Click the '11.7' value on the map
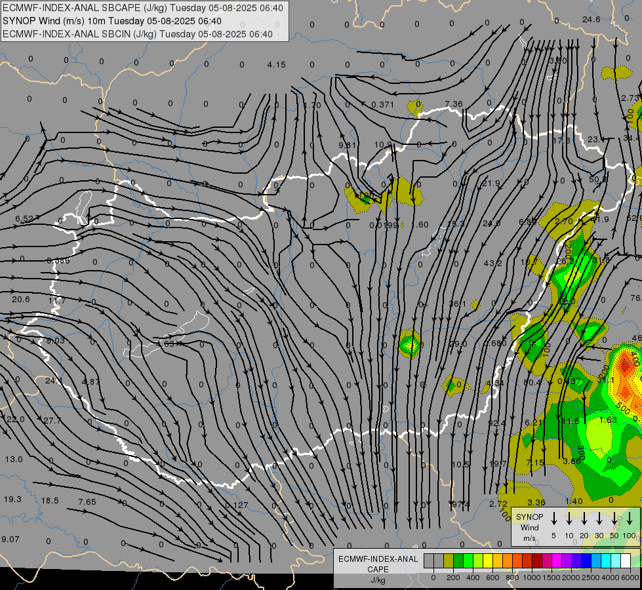The image size is (642, 590). click(x=57, y=300)
